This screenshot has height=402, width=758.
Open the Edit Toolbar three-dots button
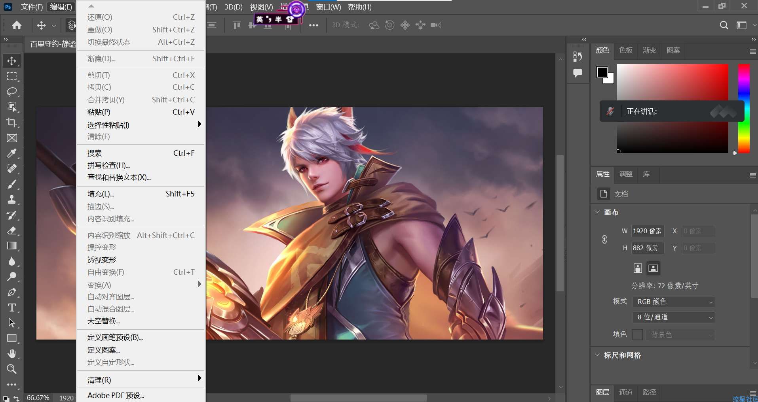[12, 384]
